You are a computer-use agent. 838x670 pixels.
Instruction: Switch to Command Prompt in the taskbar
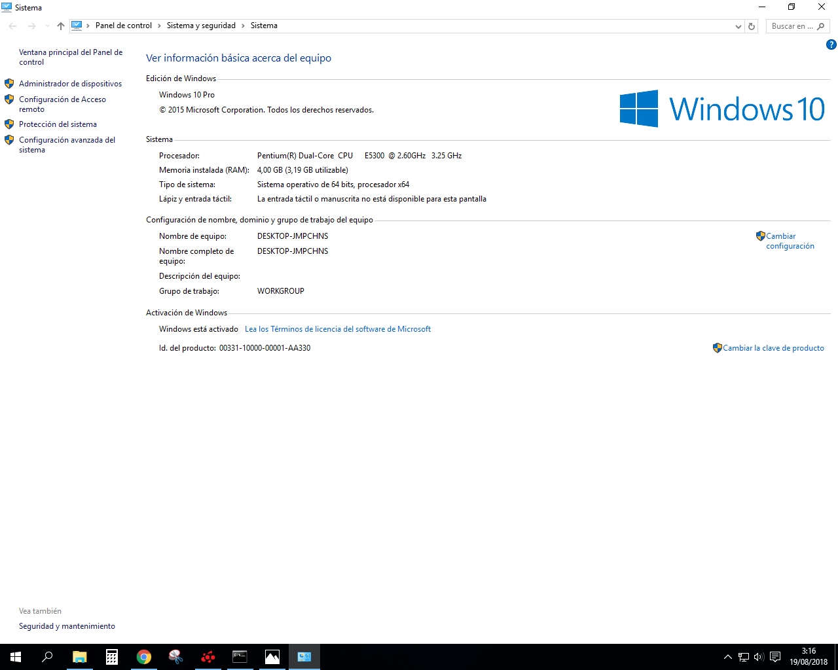(240, 657)
